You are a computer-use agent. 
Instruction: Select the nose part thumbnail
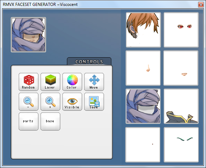143,68
